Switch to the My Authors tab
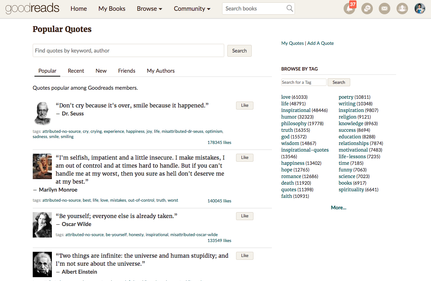The width and height of the screenshot is (431, 281). (x=160, y=71)
